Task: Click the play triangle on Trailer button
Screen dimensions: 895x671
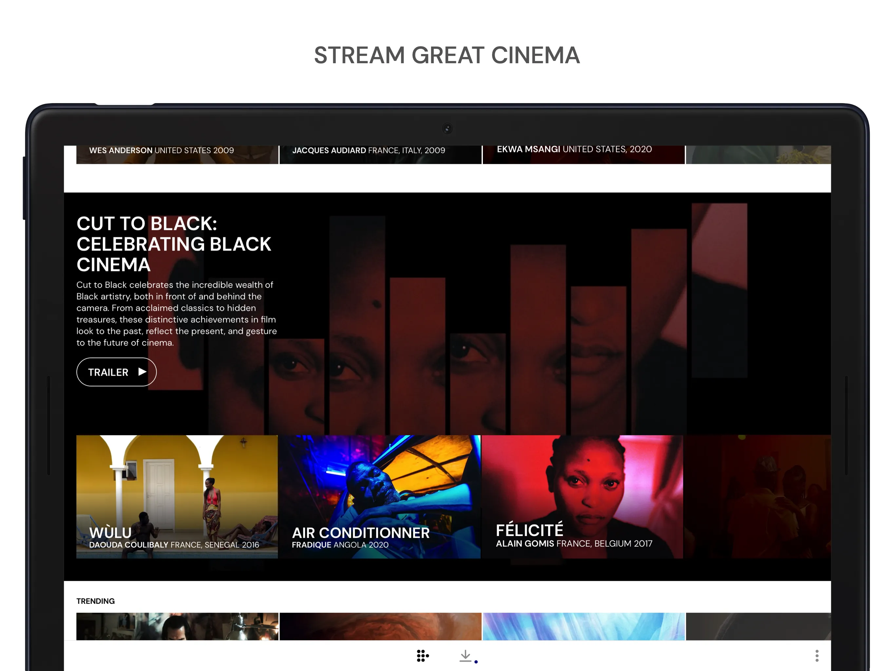Action: [x=142, y=372]
